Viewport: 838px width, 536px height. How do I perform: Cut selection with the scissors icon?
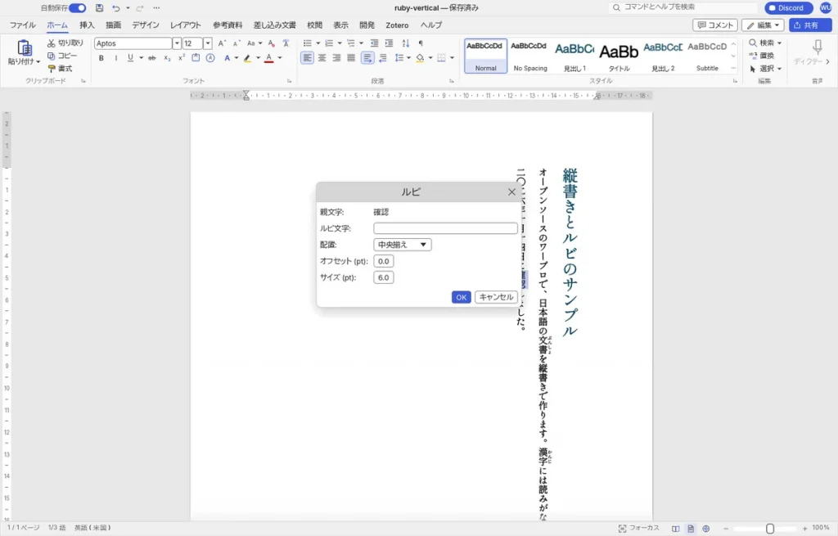[52, 43]
